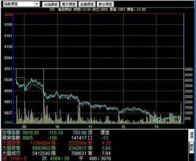Click the 8894 bottom price label
Image resolution: width=196 pixels, height=161 pixels.
coord(8,122)
